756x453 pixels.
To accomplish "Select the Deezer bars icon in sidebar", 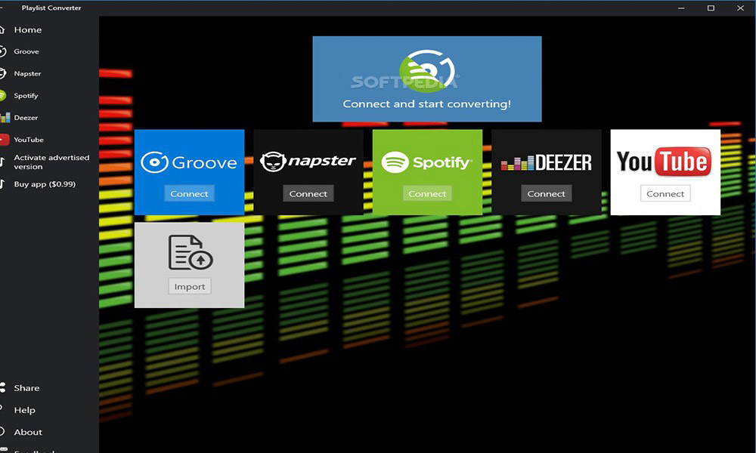I will tap(5, 118).
